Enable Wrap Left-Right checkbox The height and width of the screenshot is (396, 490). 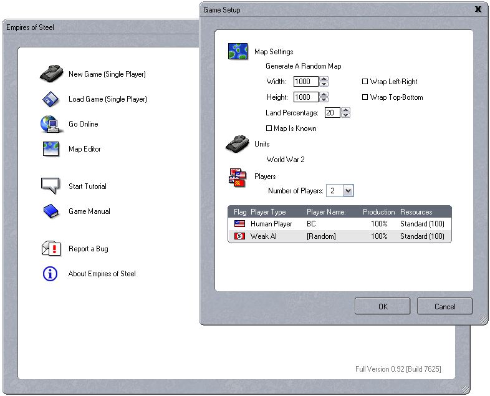click(365, 82)
